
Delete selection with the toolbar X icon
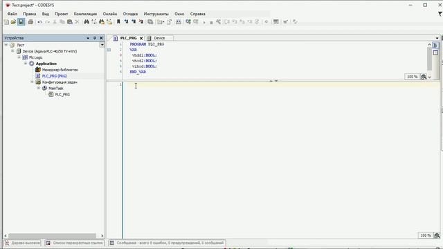click(77, 21)
